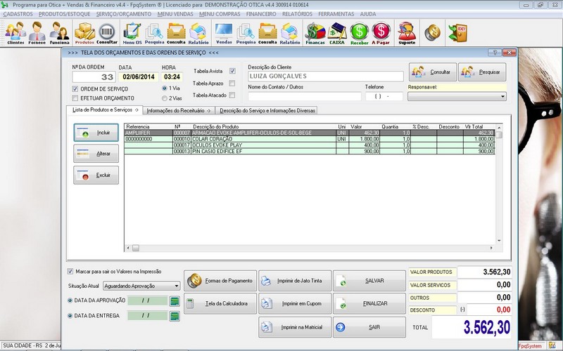This screenshot has height=351, width=563.
Task: Open the Finanças chart icon
Action: click(x=315, y=32)
